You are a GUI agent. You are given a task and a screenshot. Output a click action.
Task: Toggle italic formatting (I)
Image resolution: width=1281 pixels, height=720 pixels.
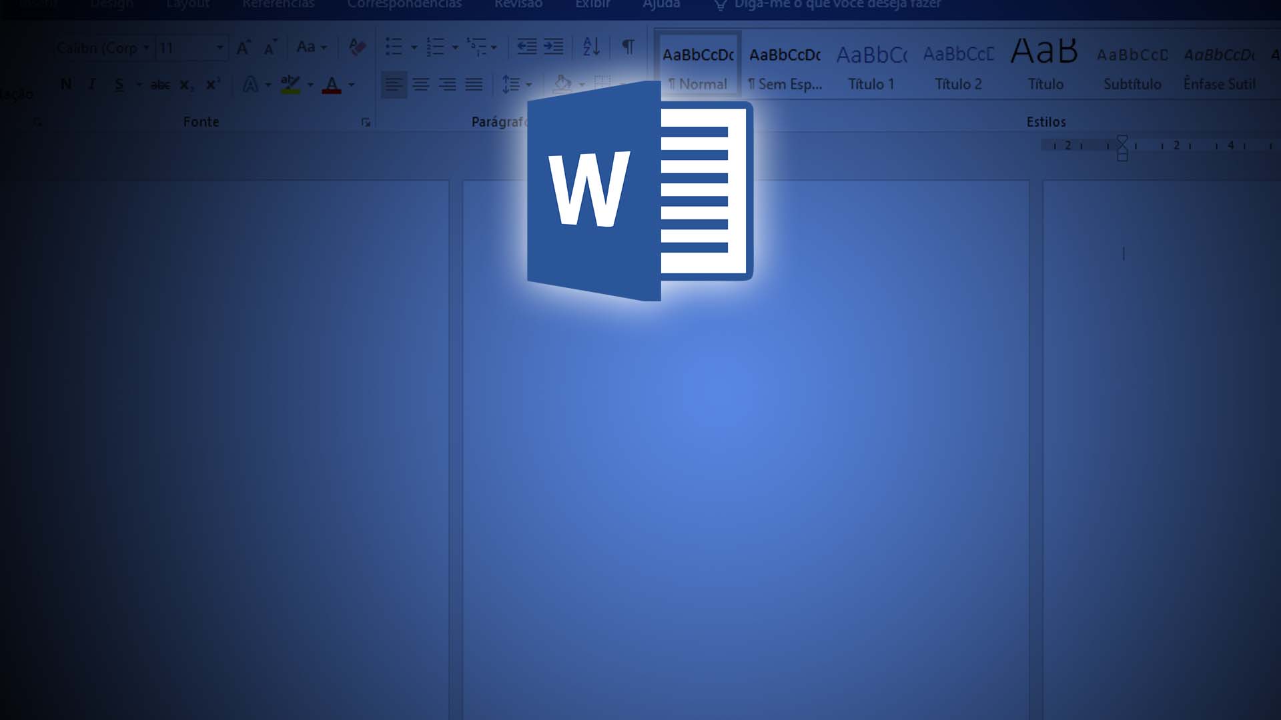click(x=92, y=84)
